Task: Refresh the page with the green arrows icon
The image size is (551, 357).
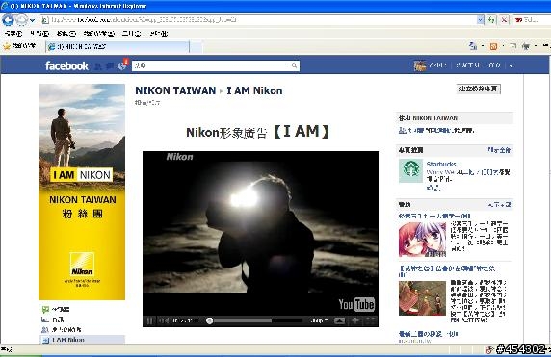Action: click(x=491, y=20)
